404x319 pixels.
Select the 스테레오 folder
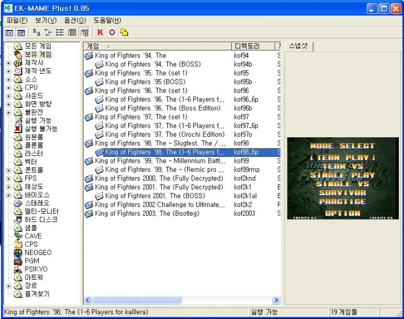click(37, 203)
